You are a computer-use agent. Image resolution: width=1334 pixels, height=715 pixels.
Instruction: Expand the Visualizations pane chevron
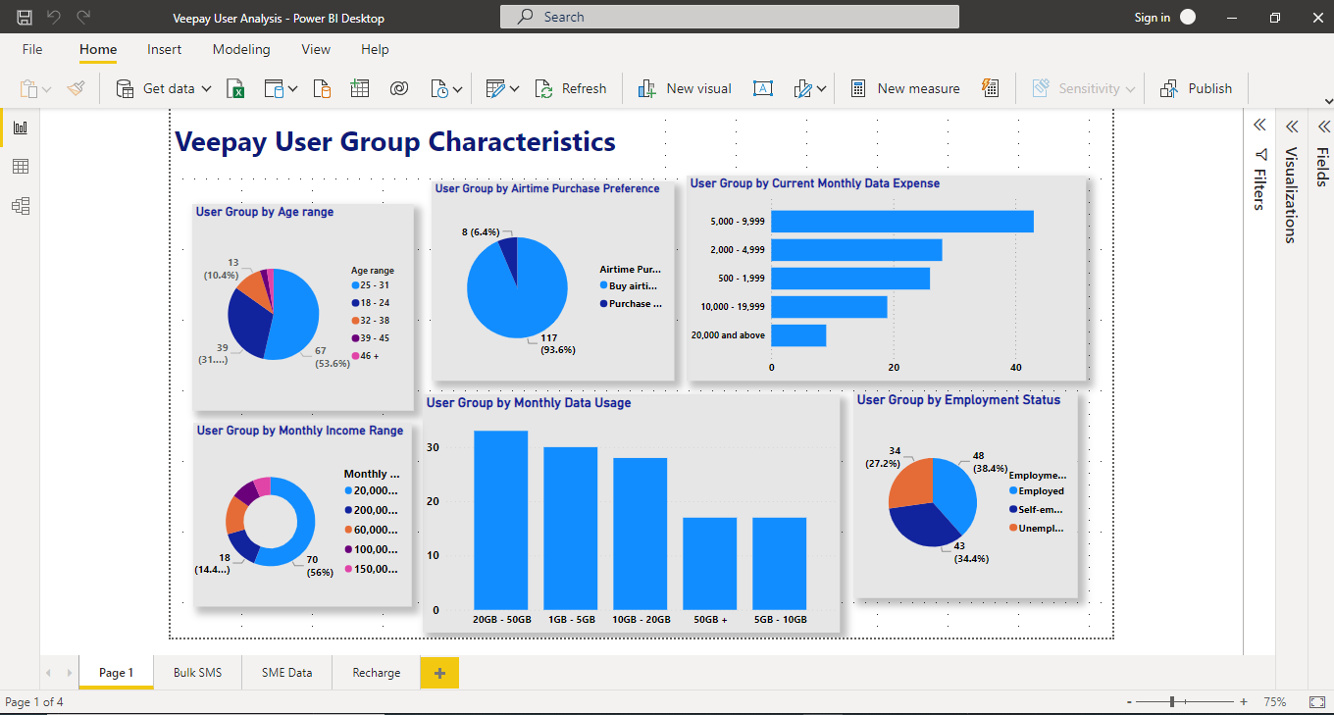point(1292,127)
